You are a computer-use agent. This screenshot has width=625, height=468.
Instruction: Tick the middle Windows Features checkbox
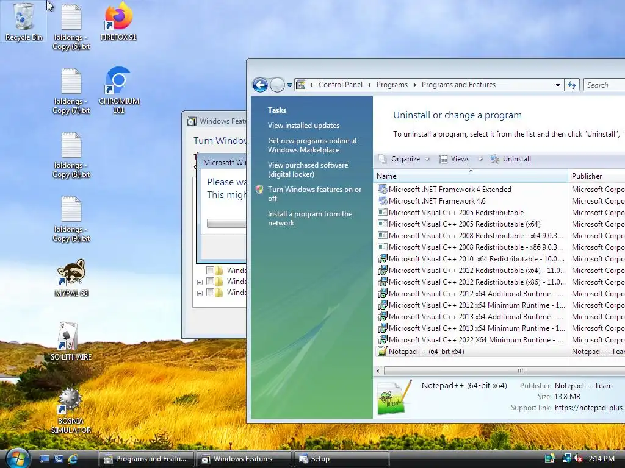tap(210, 282)
